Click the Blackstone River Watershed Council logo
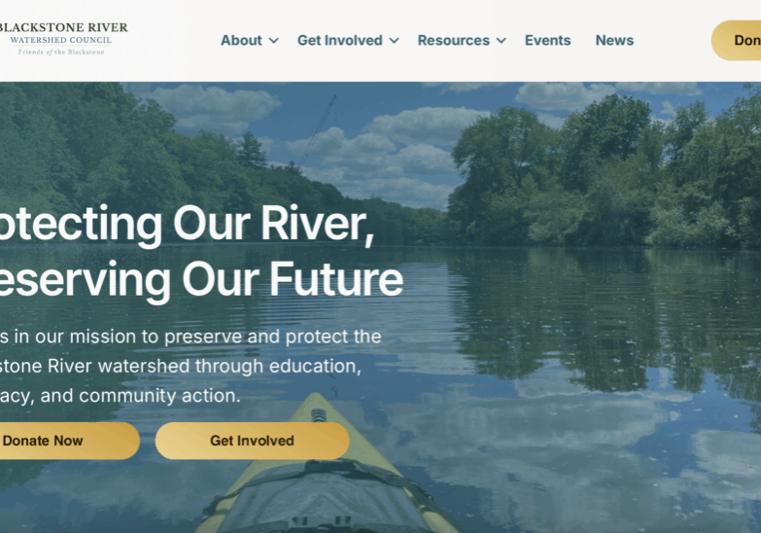This screenshot has width=761, height=533. click(x=63, y=39)
